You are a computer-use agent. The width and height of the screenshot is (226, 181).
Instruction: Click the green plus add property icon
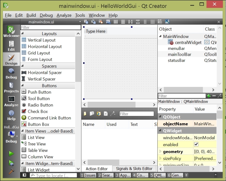[208, 96]
